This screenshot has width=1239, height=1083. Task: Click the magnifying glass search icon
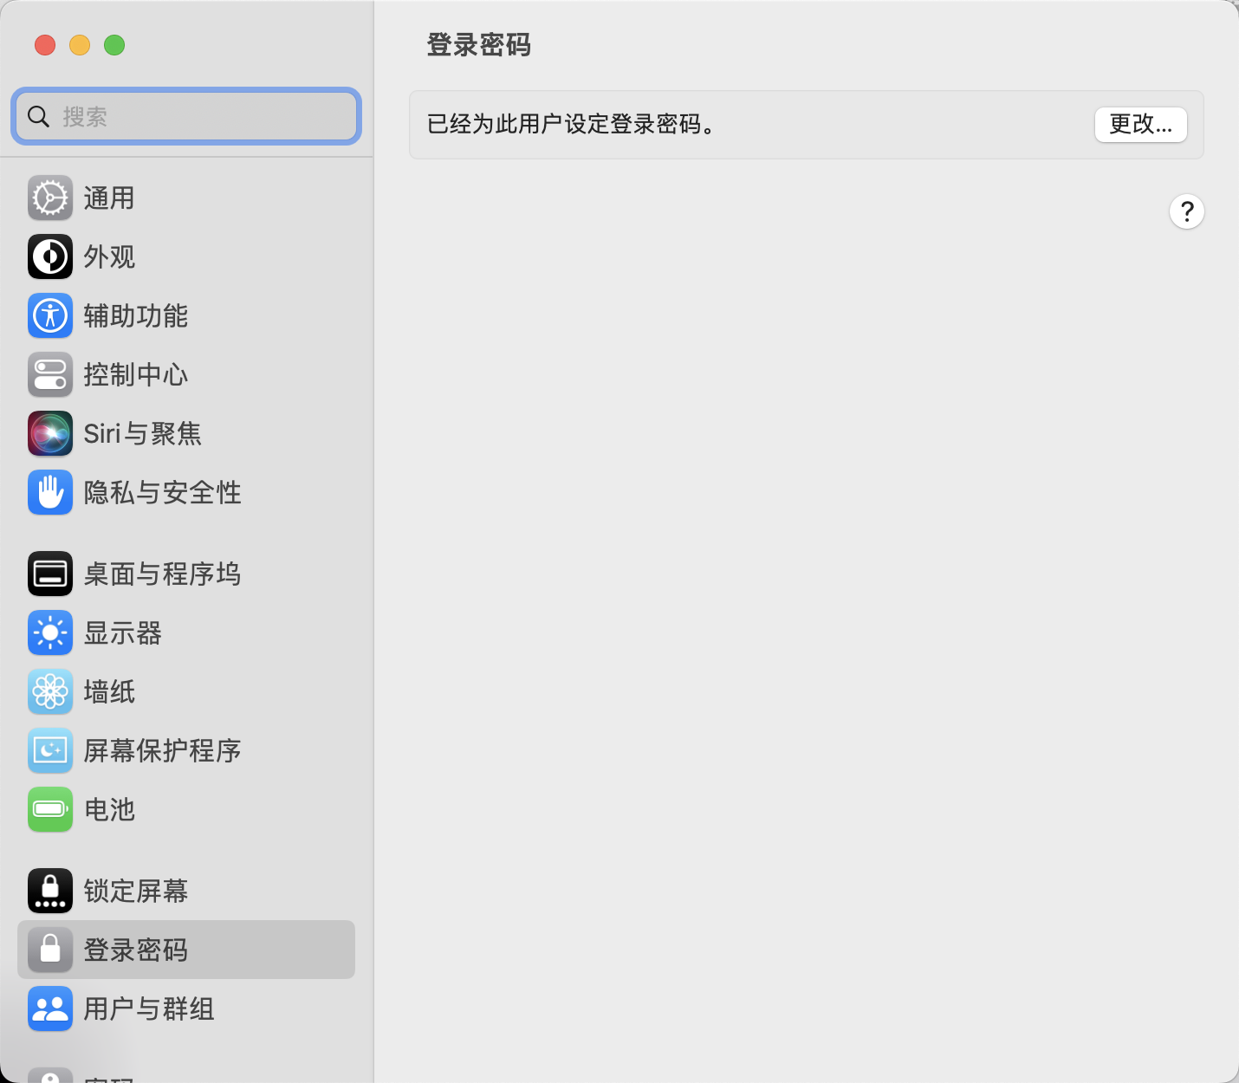(x=39, y=116)
